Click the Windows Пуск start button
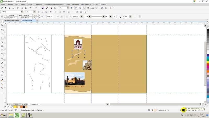The height and width of the screenshot is (118, 209). tap(4, 115)
